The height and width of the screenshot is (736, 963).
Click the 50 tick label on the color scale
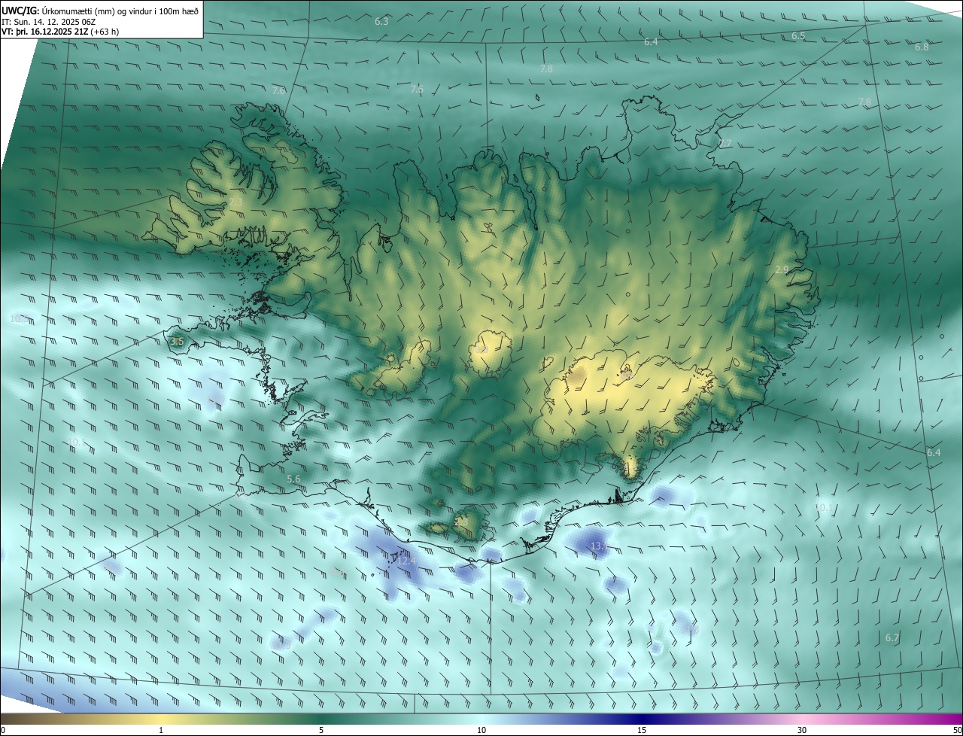pyautogui.click(x=957, y=730)
